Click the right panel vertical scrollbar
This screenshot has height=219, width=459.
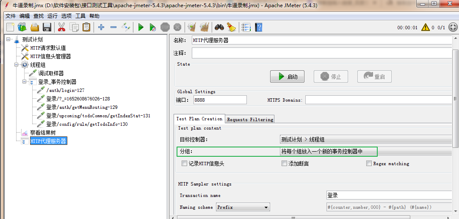pyautogui.click(x=455, y=100)
